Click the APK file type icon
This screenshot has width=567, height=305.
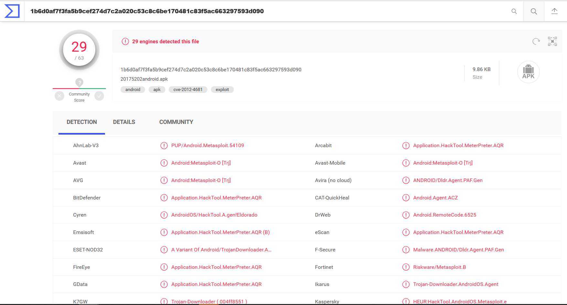[x=528, y=72]
